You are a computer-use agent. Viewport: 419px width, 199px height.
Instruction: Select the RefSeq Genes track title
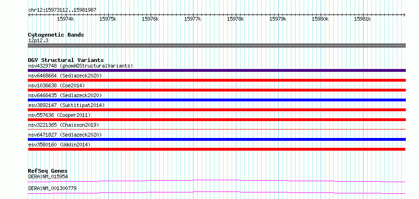tap(48, 171)
